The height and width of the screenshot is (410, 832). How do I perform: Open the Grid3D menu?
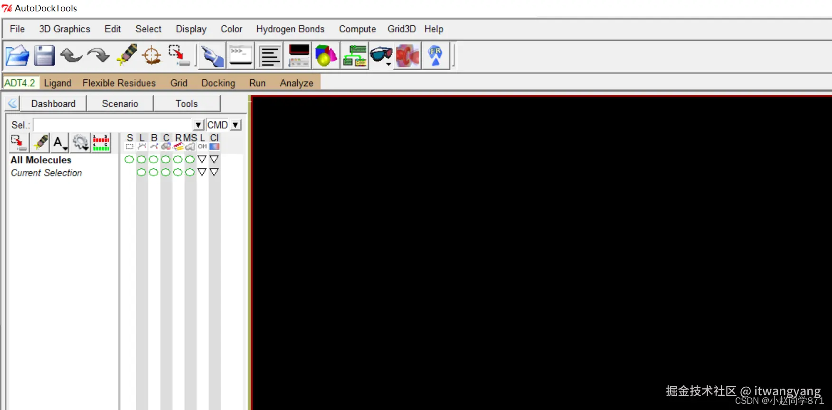(401, 29)
